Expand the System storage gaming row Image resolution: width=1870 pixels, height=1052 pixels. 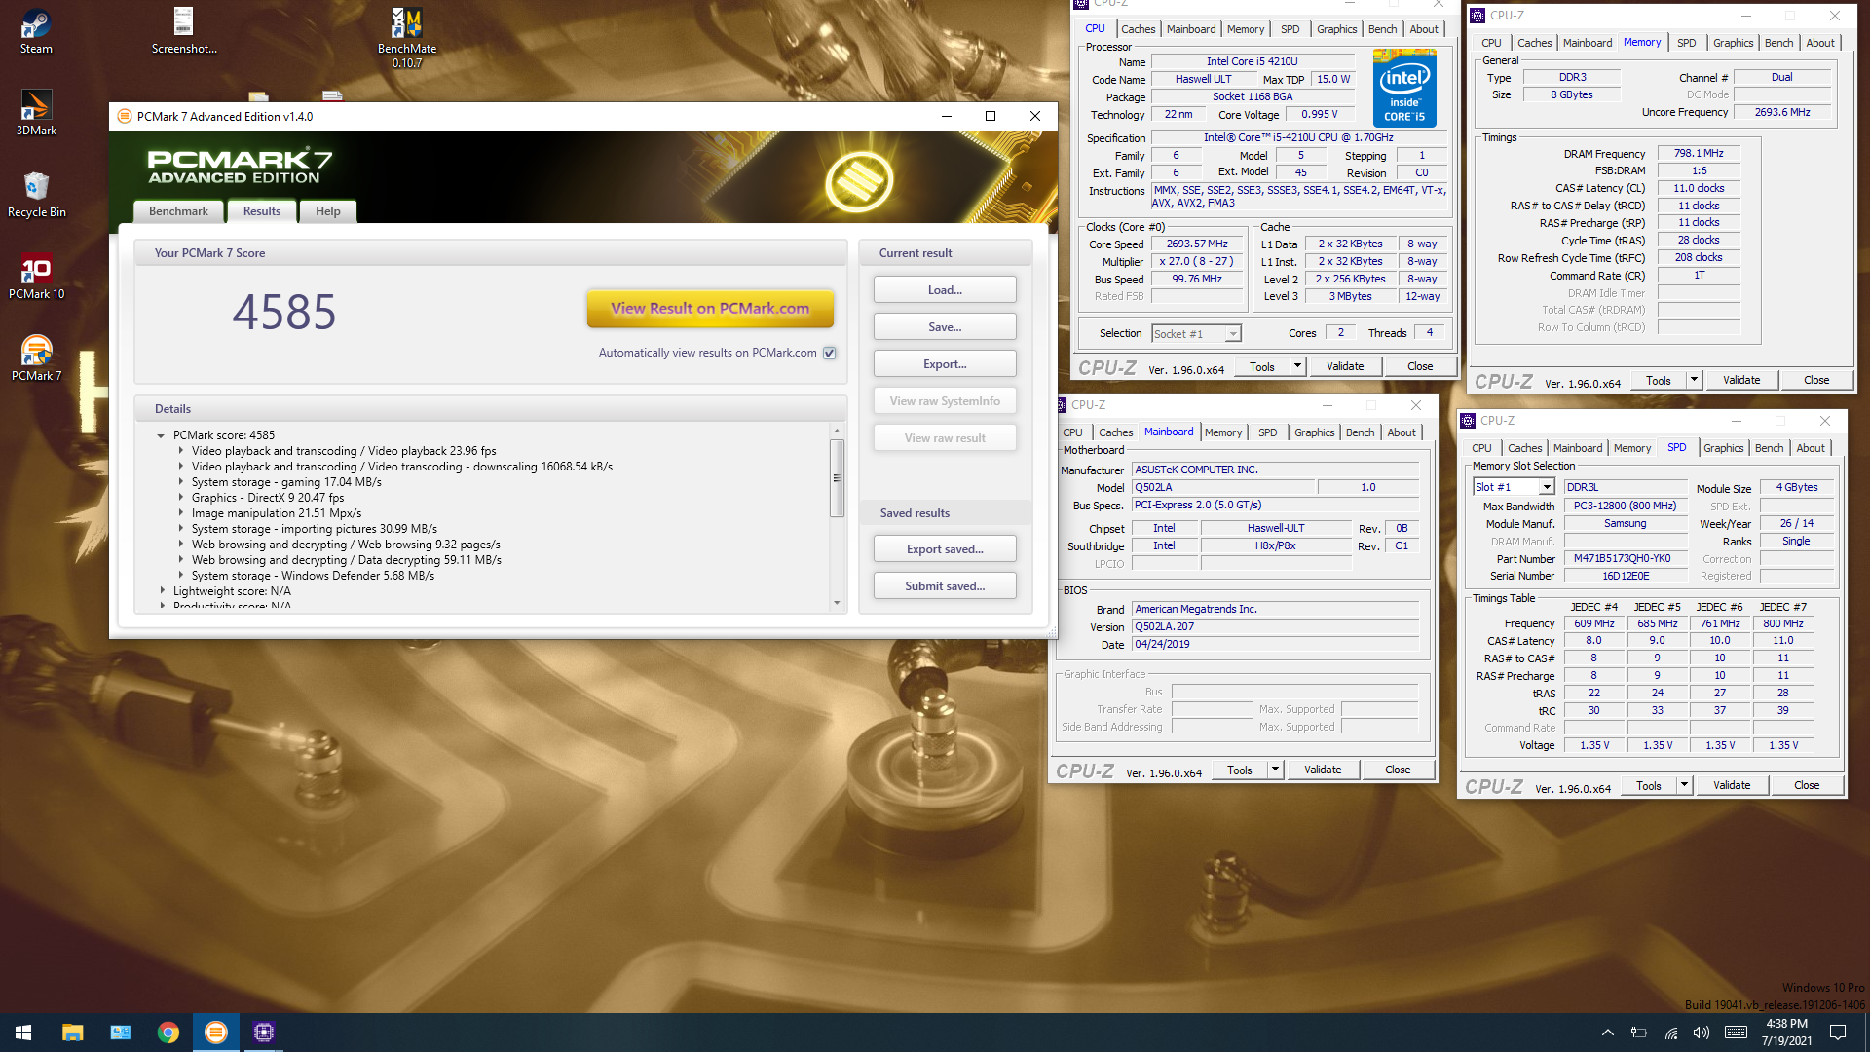180,482
